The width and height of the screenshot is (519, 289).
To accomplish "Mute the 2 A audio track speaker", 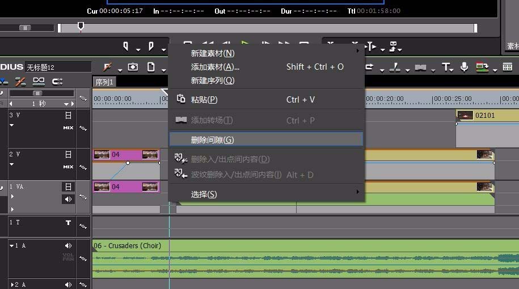I will point(68,284).
